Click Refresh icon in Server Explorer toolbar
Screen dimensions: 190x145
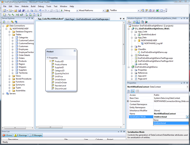click(x=3, y=22)
